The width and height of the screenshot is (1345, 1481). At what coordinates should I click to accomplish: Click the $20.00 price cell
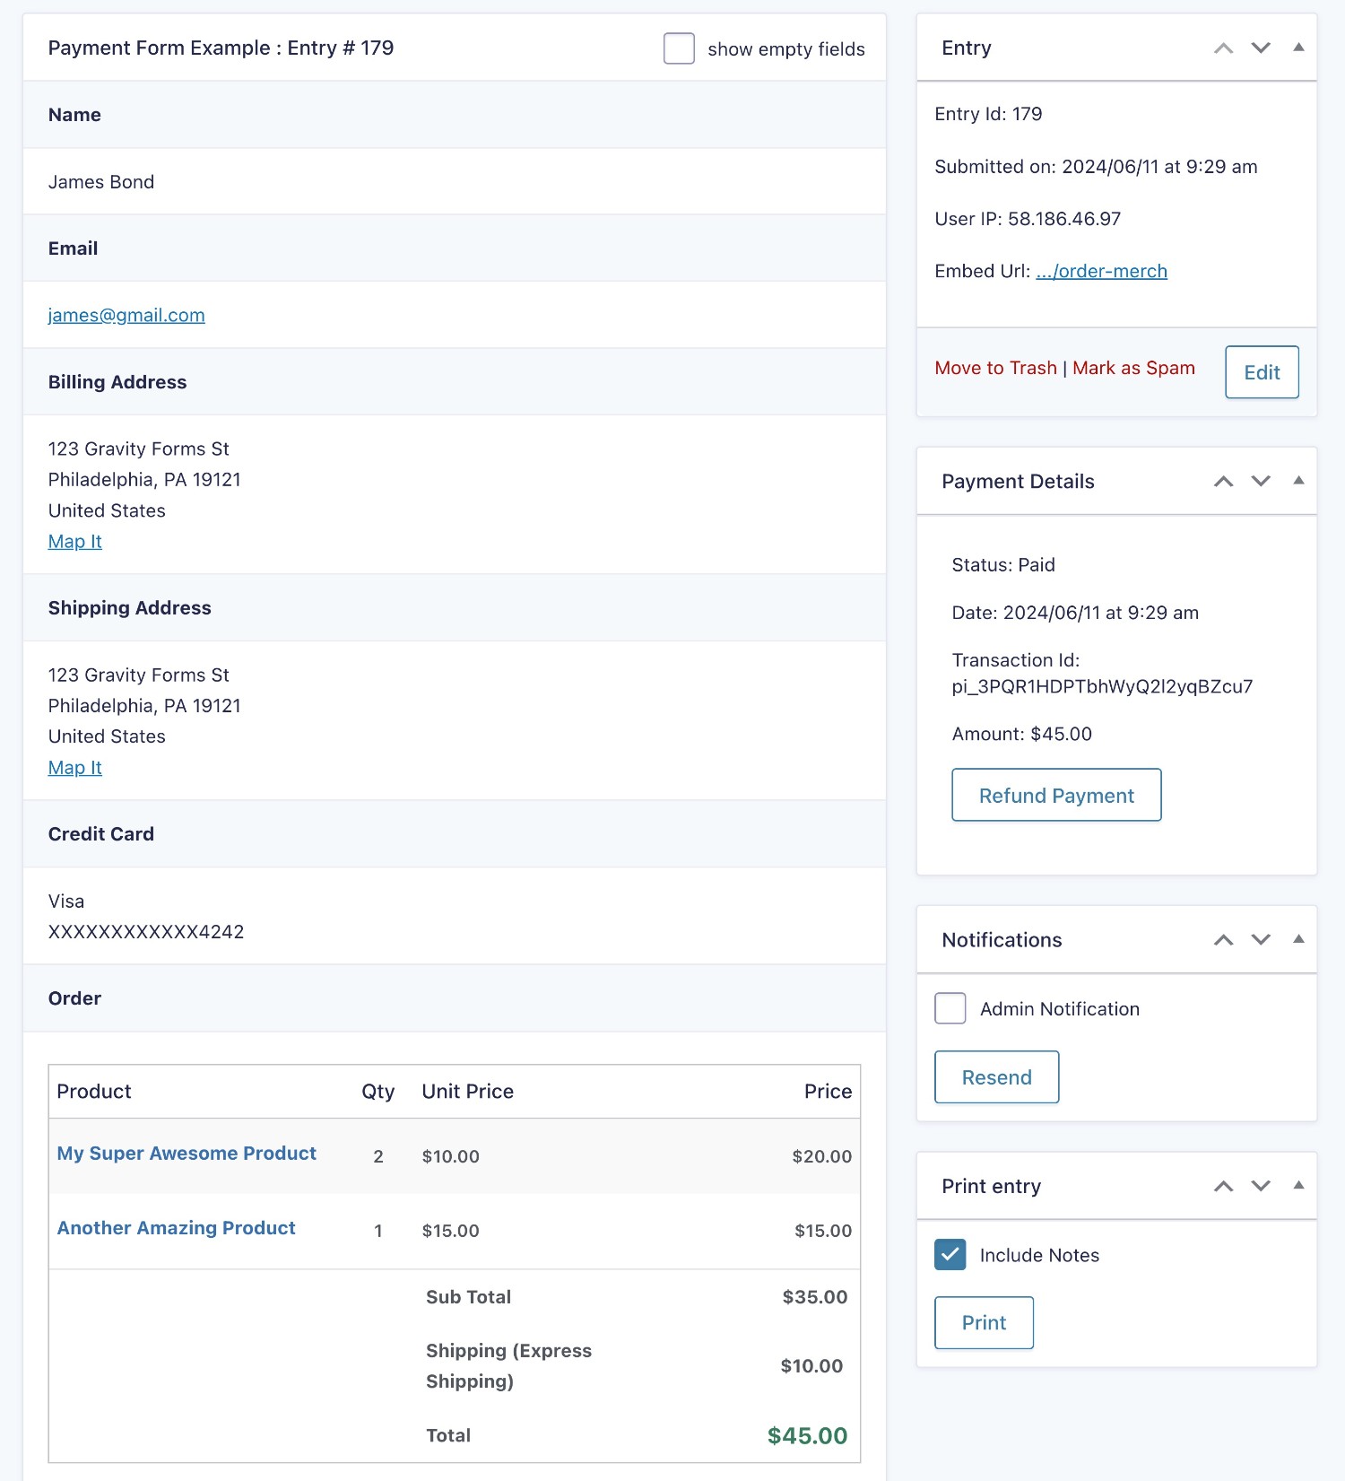click(x=821, y=1156)
